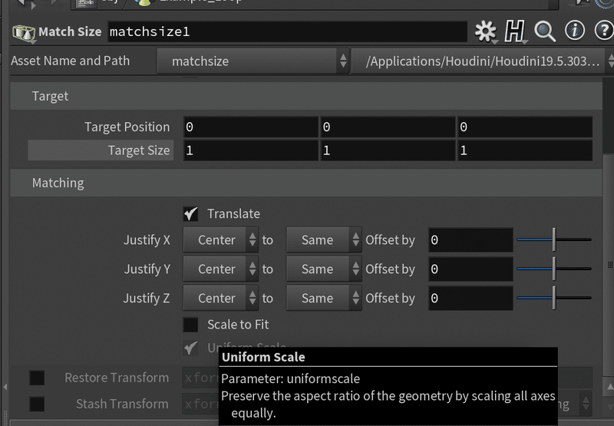The height and width of the screenshot is (426, 614).
Task: Click the matchsize1 node name field
Action: 286,32
